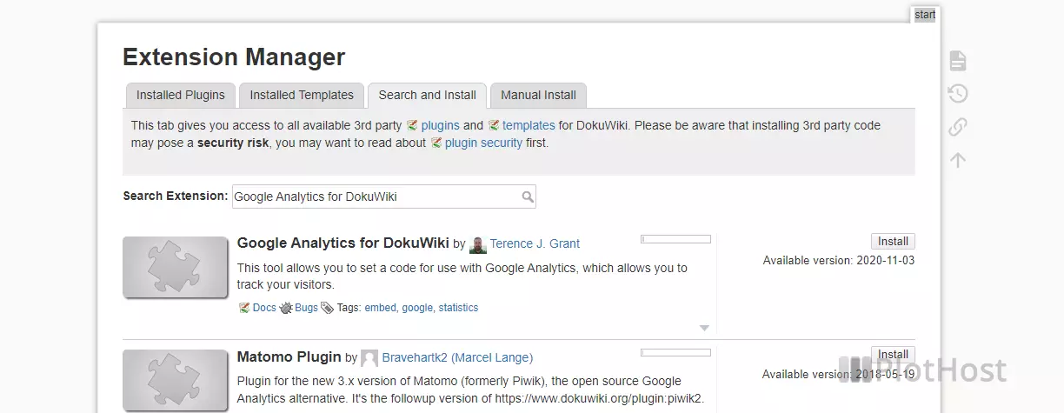This screenshot has height=413, width=1064.
Task: Expand Google Analytics details with the down arrow
Action: [x=704, y=328]
